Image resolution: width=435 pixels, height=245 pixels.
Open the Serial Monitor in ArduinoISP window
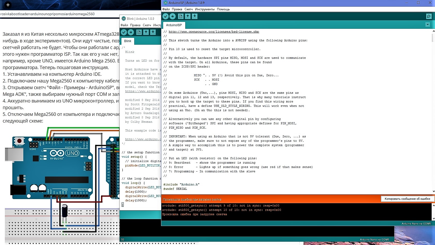[x=429, y=16]
